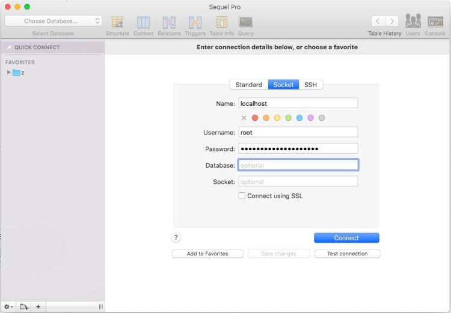Viewport: 451px width, 313px height.
Task: Clear the color label with the X
Action: [244, 118]
